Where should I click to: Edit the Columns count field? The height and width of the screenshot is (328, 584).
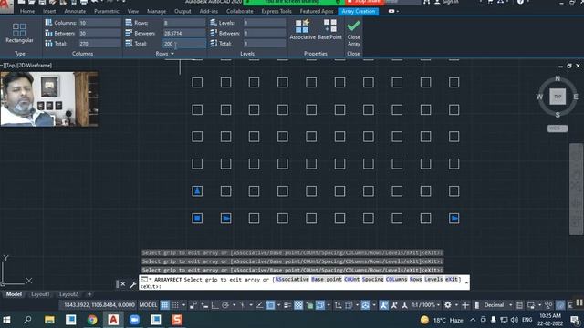tap(99, 23)
